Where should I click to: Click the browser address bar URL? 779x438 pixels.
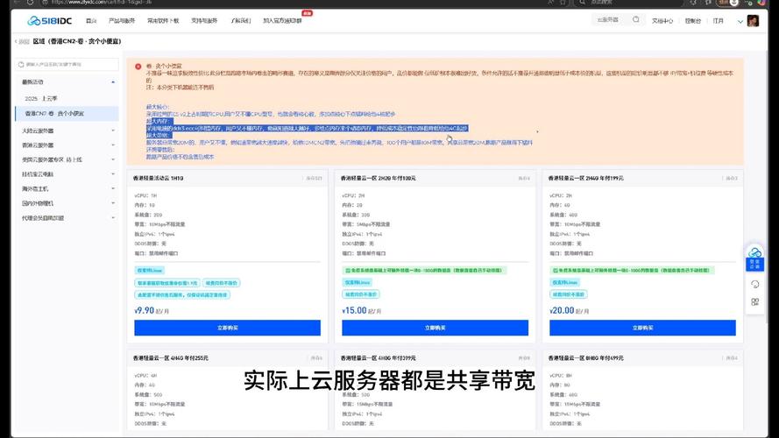[x=102, y=3]
